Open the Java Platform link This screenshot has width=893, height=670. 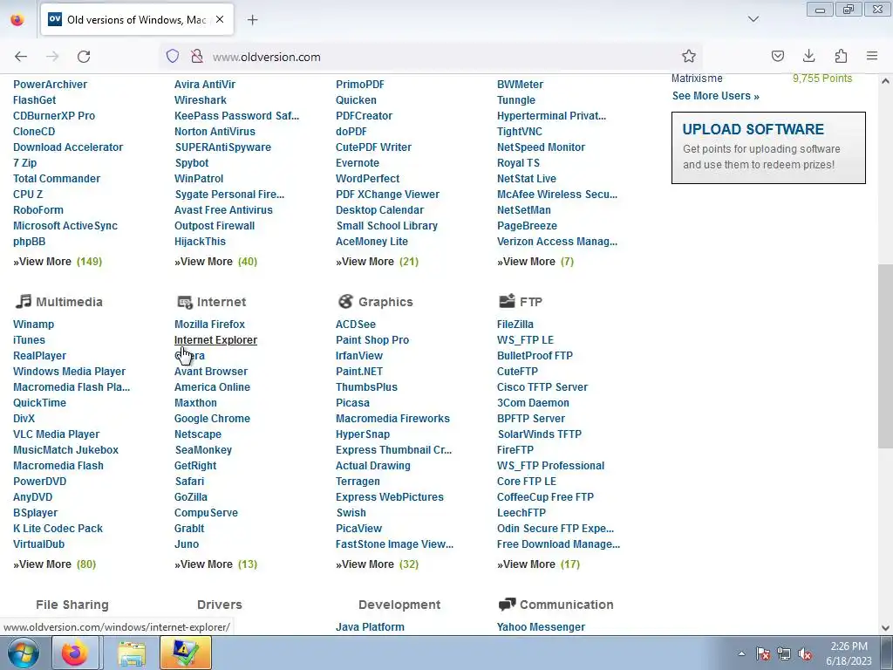(370, 626)
